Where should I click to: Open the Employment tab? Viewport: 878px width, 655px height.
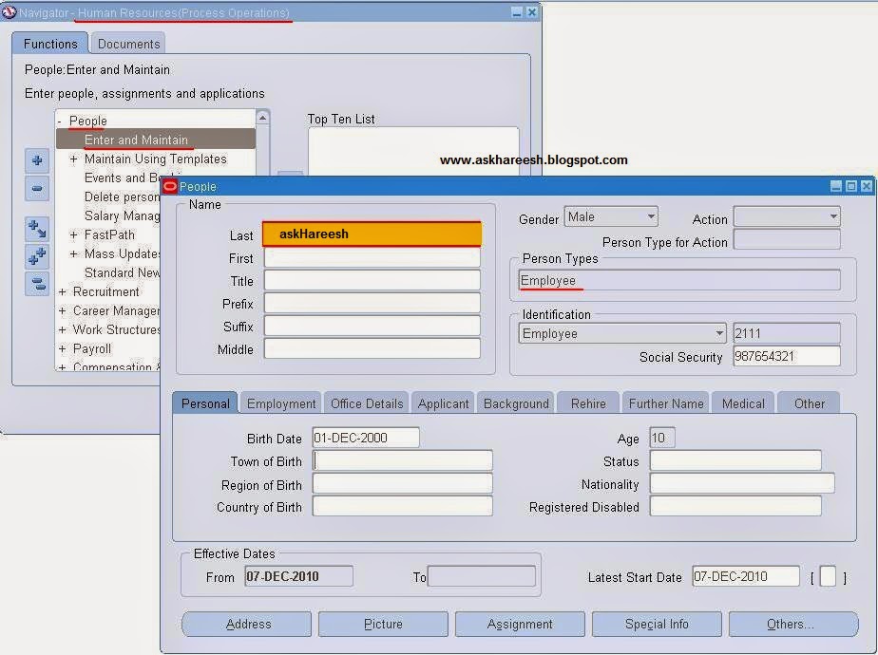[281, 403]
